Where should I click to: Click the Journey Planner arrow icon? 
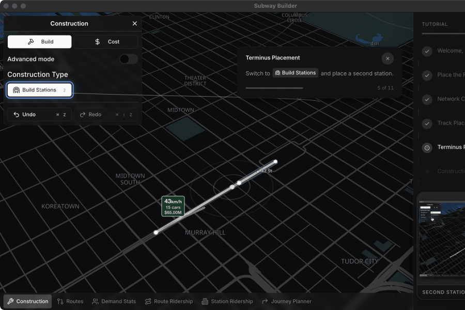tap(265, 301)
